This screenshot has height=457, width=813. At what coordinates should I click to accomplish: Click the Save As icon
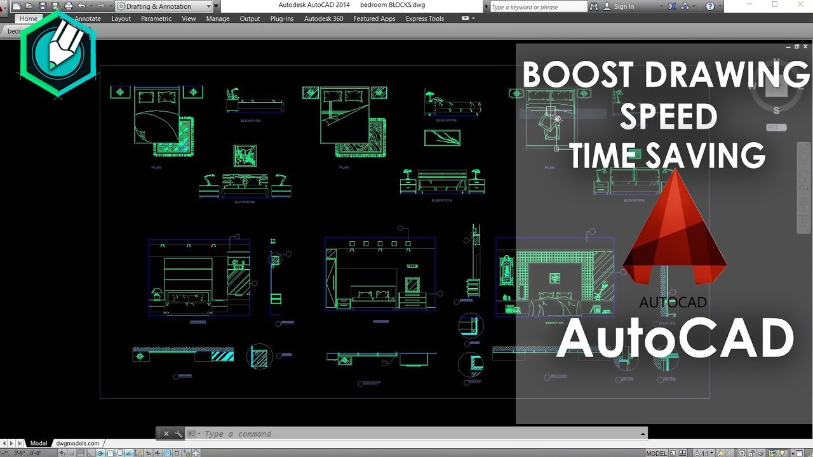(55, 6)
